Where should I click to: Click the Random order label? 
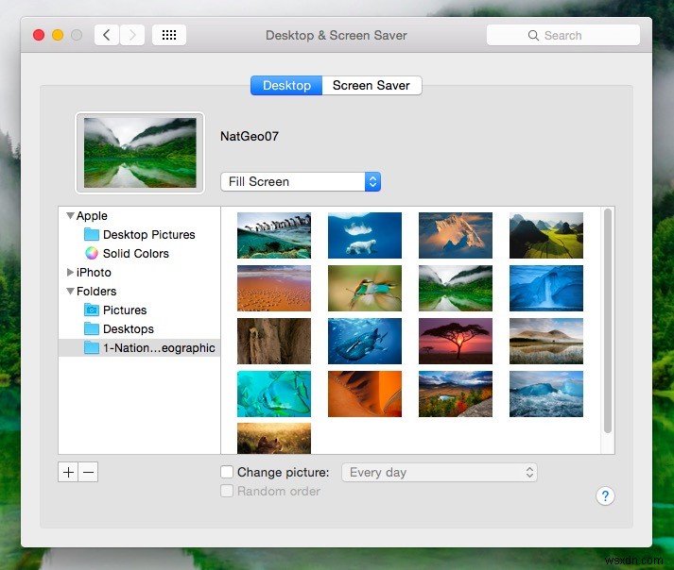pos(279,491)
